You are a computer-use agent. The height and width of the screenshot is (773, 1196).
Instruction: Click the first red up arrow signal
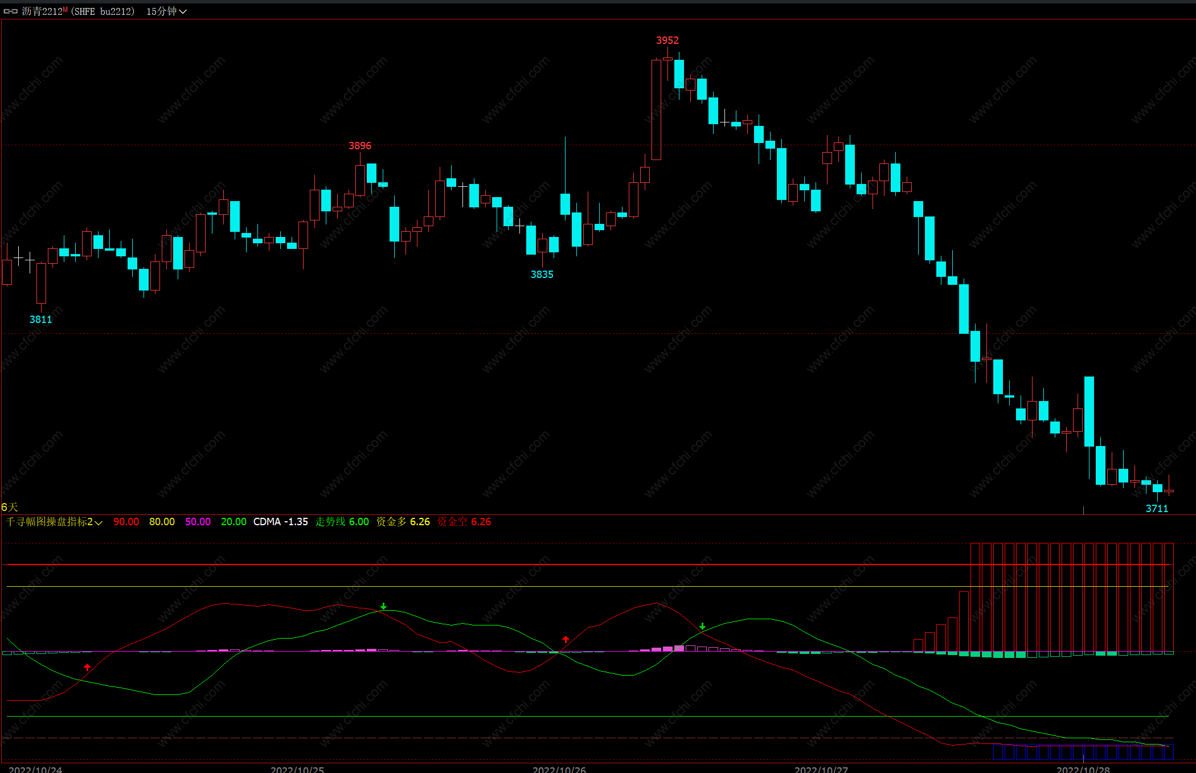[87, 667]
